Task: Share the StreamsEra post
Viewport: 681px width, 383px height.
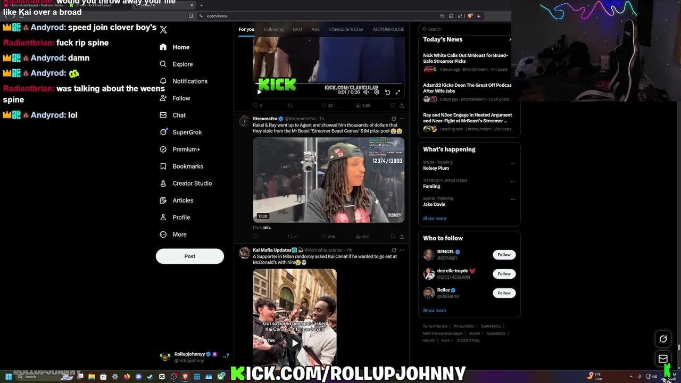Action: pyautogui.click(x=402, y=237)
